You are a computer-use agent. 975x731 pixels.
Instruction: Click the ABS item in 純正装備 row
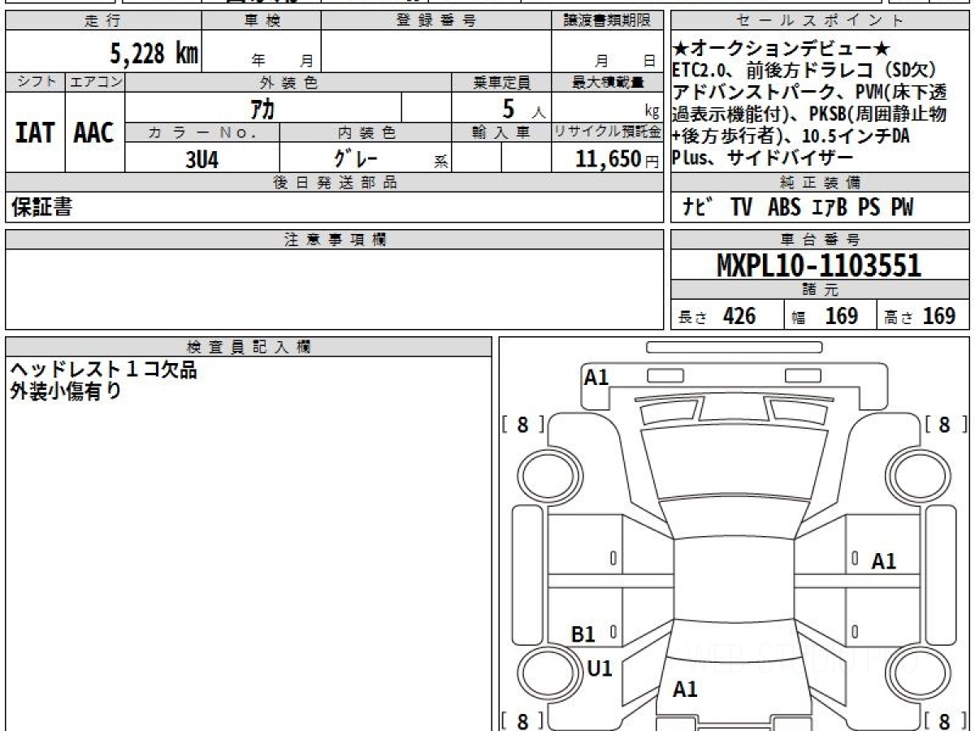(784, 208)
